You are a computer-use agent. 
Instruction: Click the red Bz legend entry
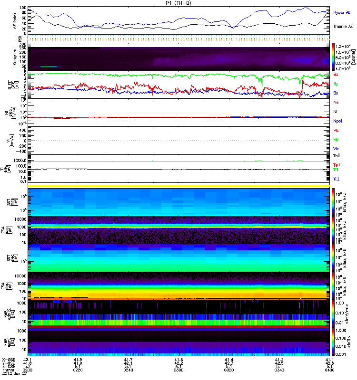coord(336,75)
